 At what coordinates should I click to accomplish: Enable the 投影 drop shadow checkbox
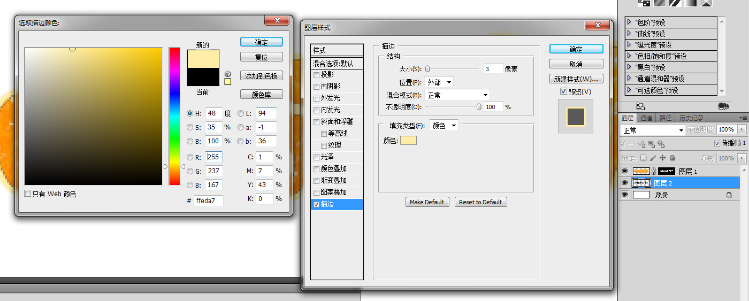click(316, 75)
